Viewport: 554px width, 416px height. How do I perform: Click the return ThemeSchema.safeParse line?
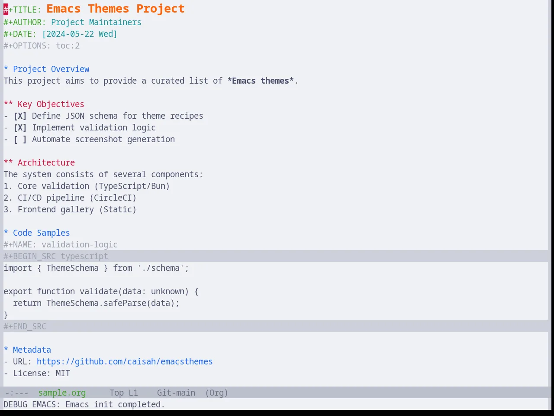[96, 303]
